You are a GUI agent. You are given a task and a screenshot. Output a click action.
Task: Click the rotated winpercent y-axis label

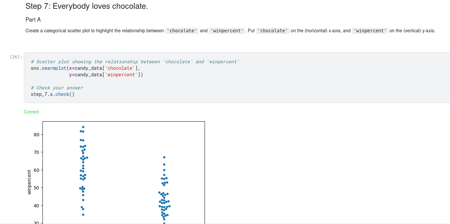click(x=29, y=182)
